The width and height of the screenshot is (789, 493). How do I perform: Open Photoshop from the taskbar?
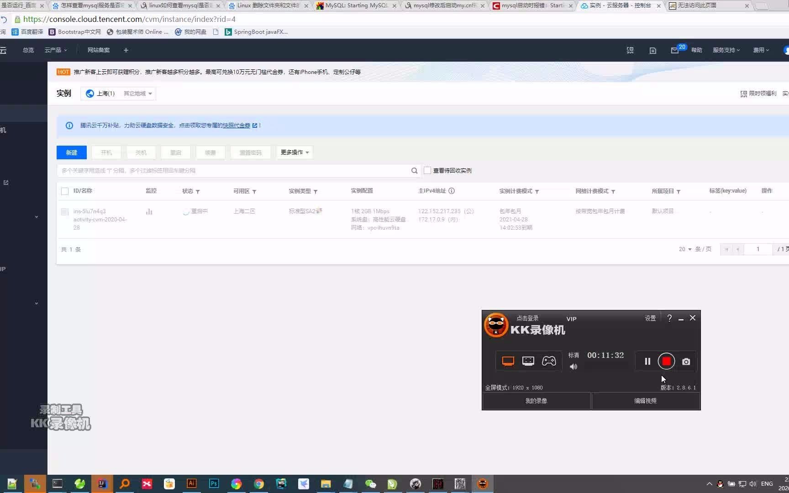click(214, 484)
